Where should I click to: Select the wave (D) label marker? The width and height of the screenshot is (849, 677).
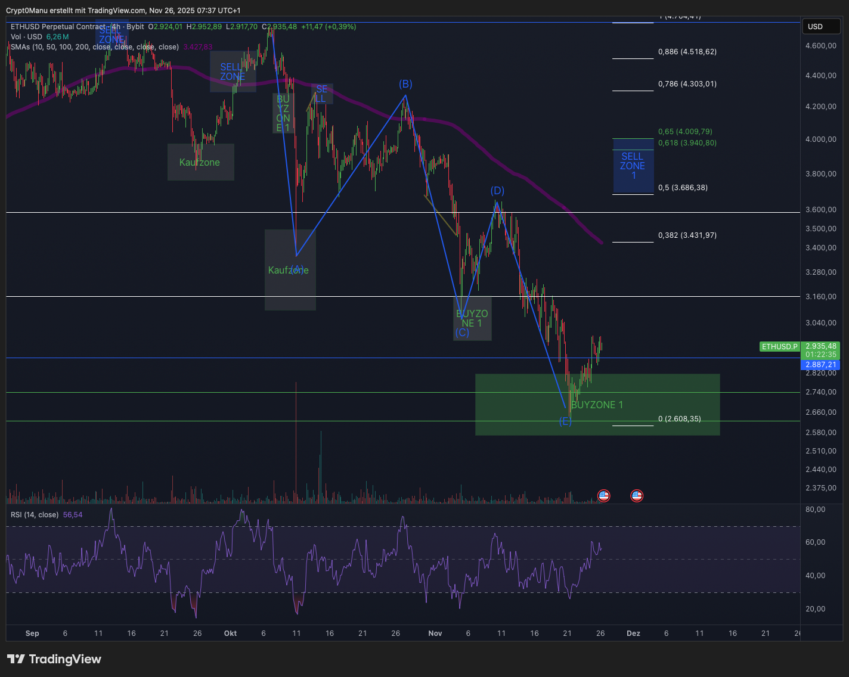(x=497, y=191)
